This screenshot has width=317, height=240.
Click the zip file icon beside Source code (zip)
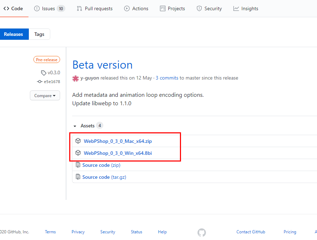point(78,165)
